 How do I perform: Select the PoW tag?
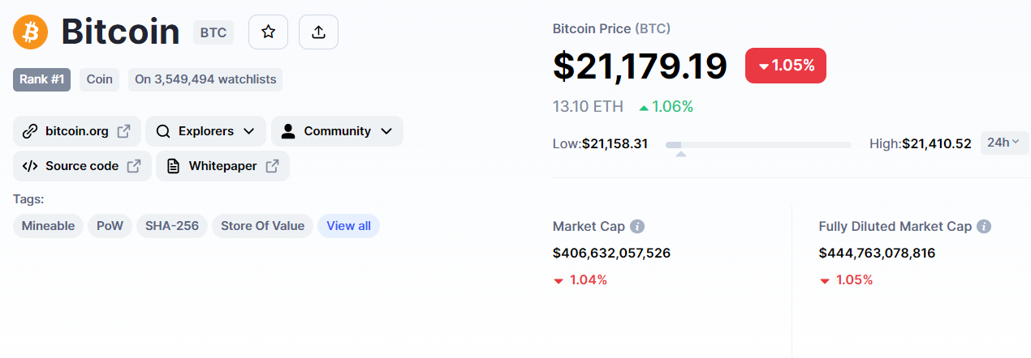pyautogui.click(x=110, y=226)
